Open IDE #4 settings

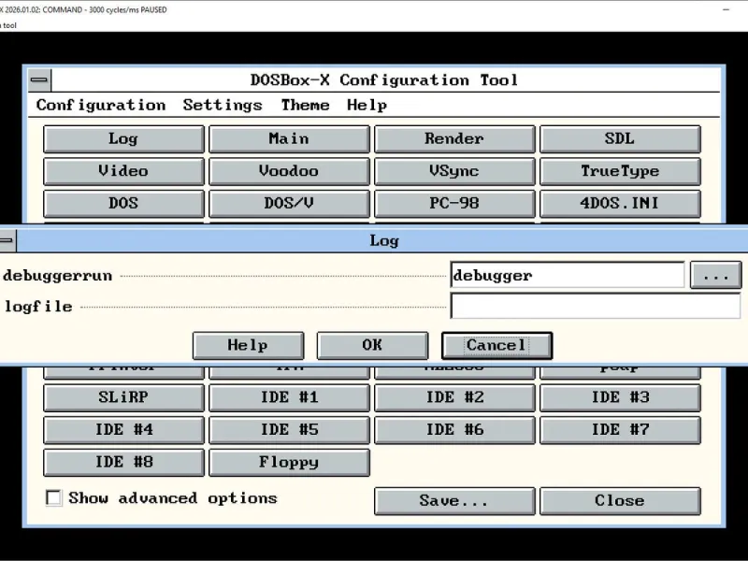pos(123,430)
